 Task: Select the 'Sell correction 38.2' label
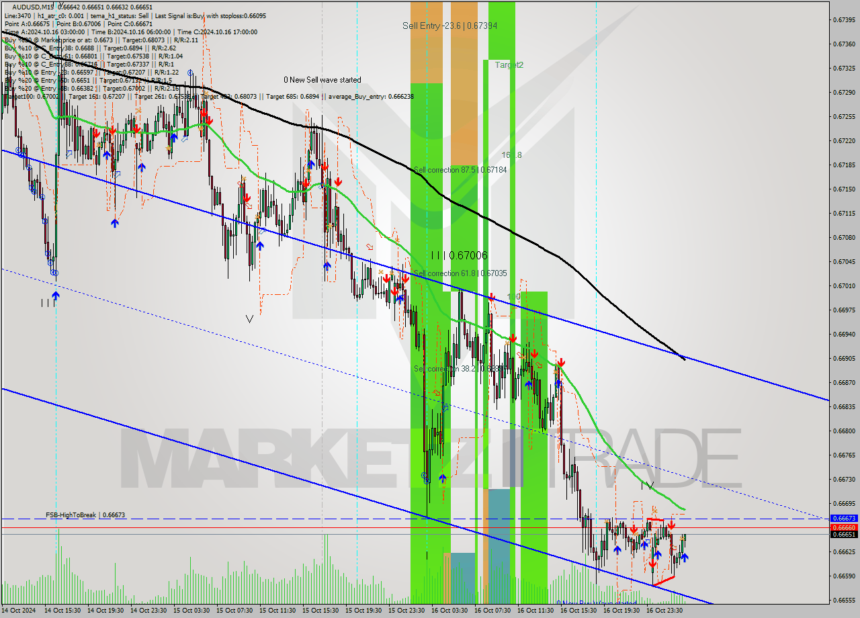(459, 369)
